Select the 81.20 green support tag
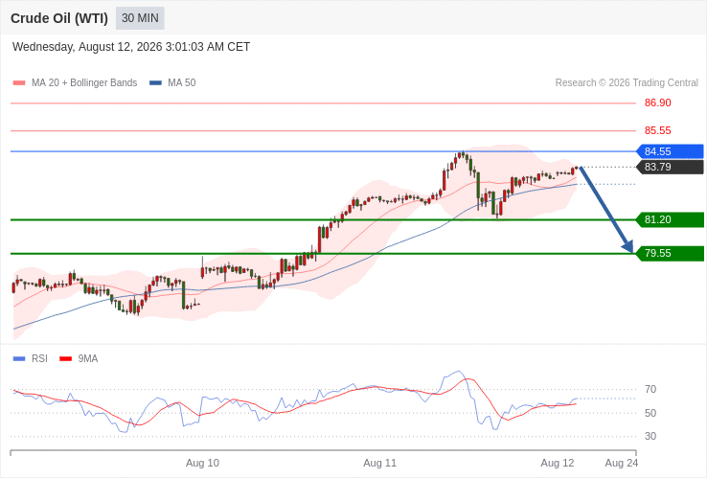This screenshot has width=707, height=479. (x=670, y=219)
